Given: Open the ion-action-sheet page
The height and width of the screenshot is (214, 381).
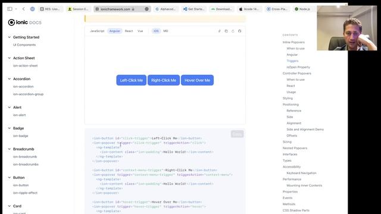Looking at the screenshot, I should [25, 66].
